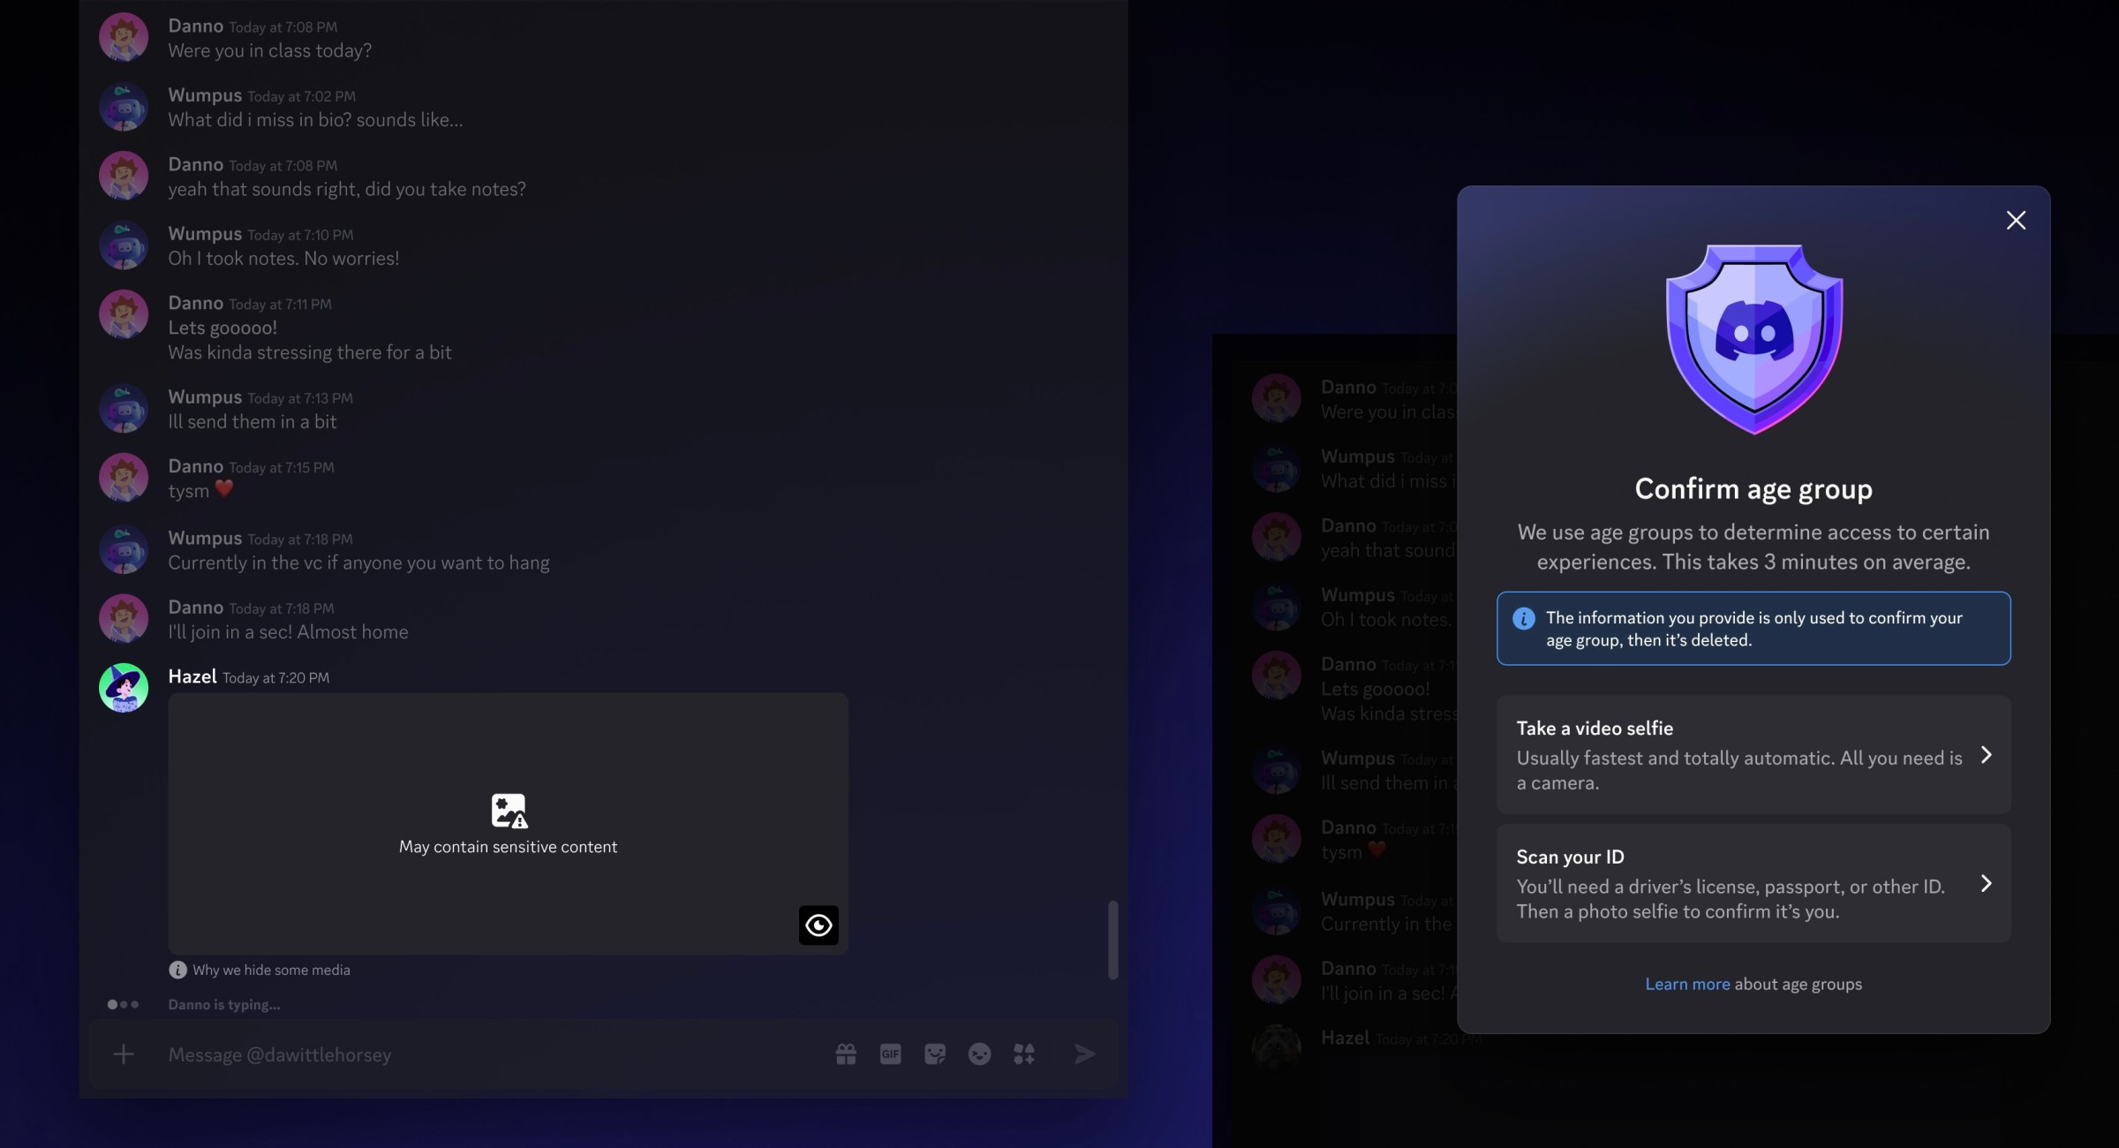
Task: Open the sticker picker icon
Action: 934,1054
